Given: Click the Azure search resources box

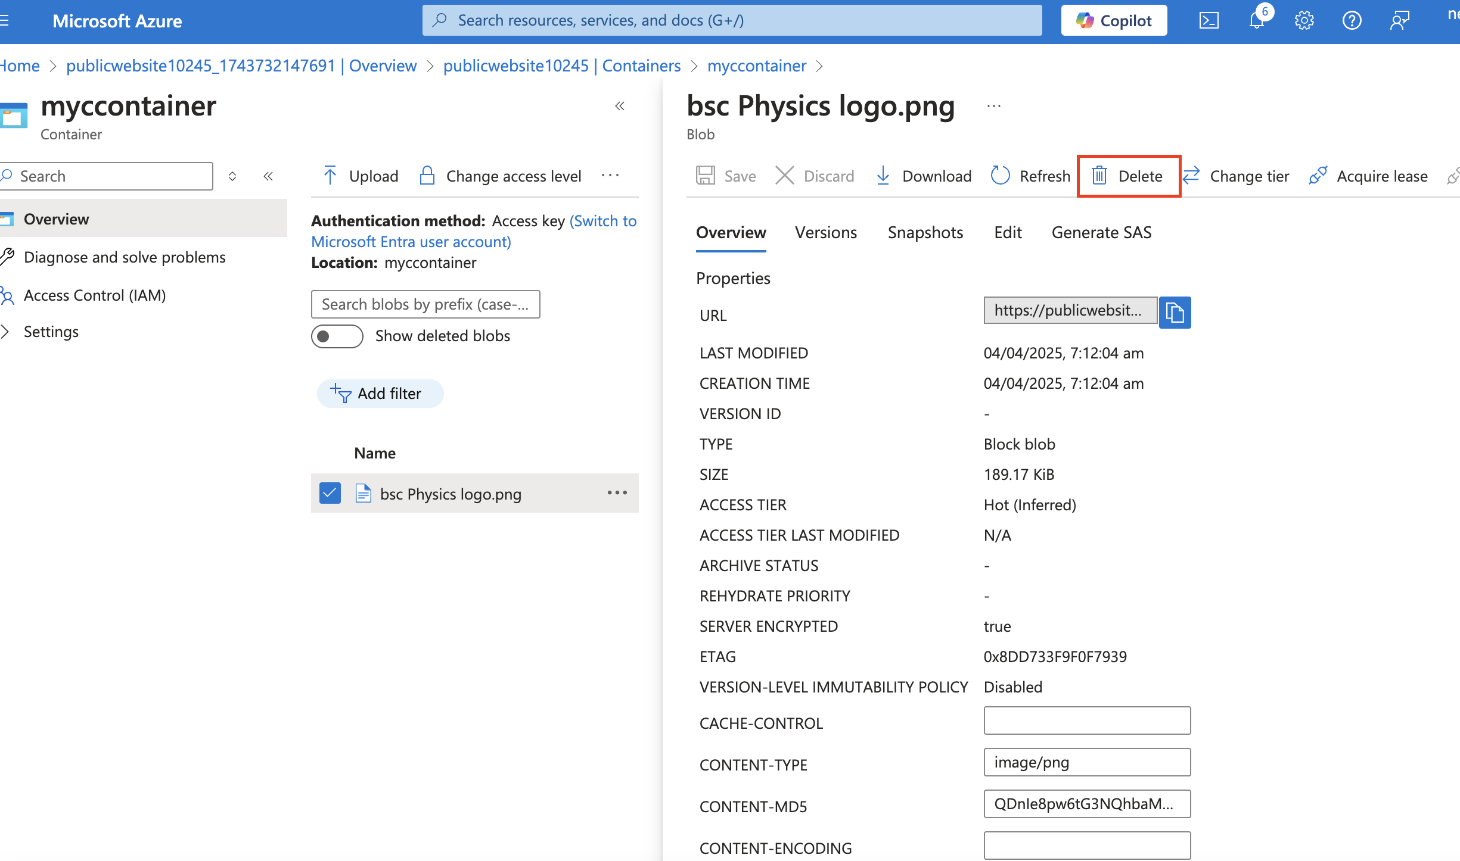Looking at the screenshot, I should (732, 21).
